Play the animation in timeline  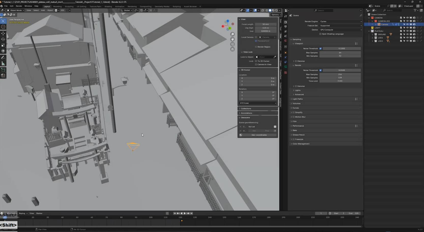tap(185, 213)
